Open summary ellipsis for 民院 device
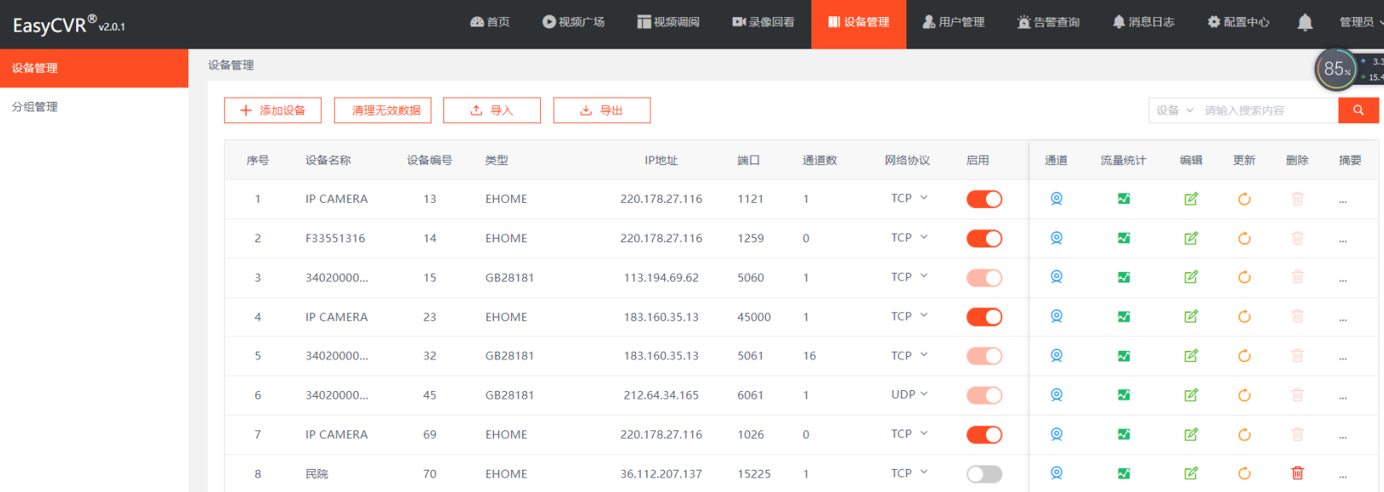The image size is (1384, 492). pos(1343,475)
